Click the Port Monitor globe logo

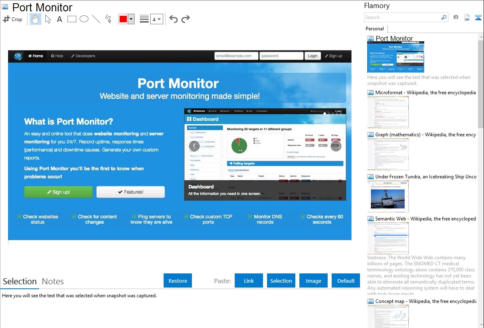[18, 56]
